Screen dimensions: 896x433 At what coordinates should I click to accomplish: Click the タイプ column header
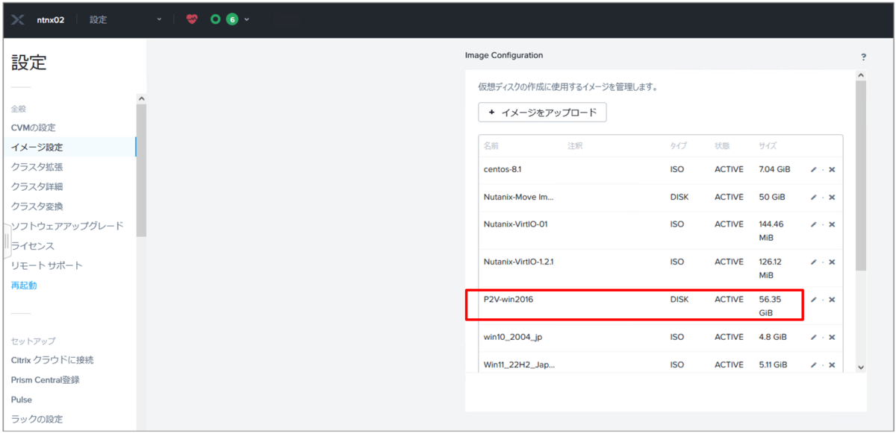pos(678,146)
